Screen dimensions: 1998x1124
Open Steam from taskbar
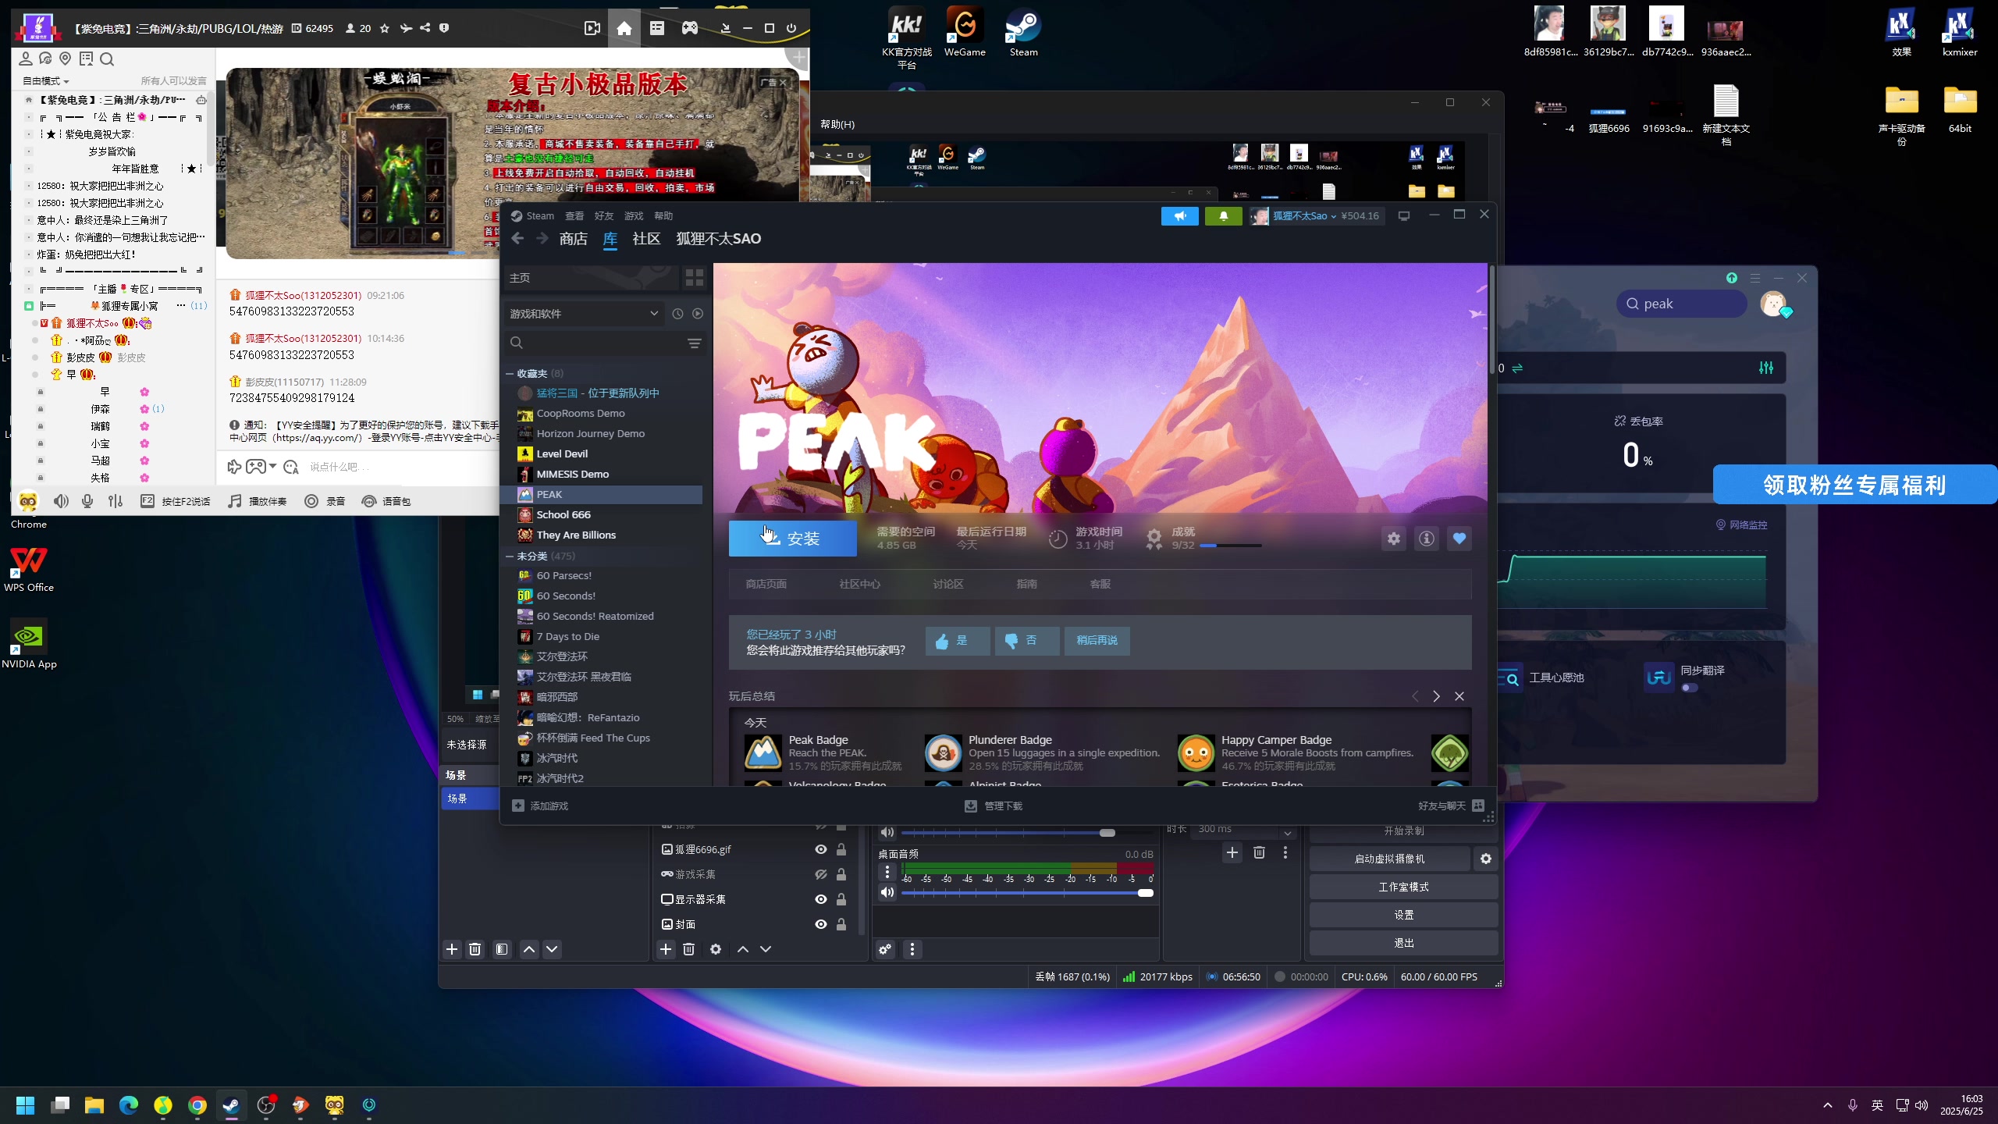[232, 1104]
